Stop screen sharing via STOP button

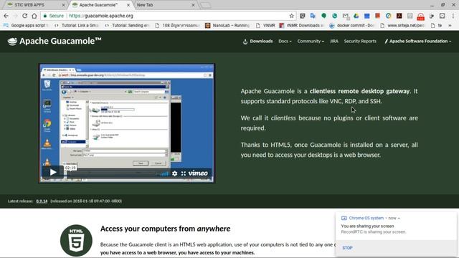(347, 248)
